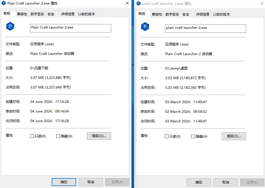265x188 pixels.
Task: Open 以前的版本 tab in left window
Action: (x=86, y=14)
